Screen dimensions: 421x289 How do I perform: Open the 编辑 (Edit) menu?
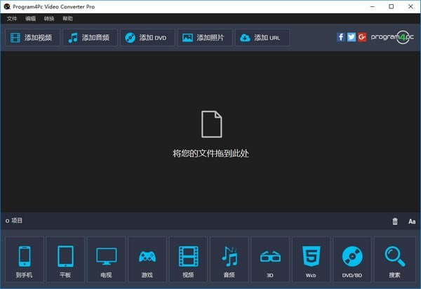pos(30,19)
